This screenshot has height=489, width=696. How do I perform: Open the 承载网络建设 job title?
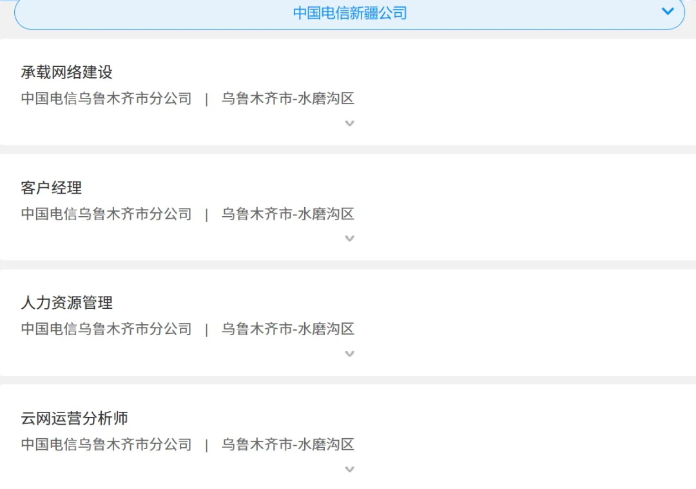click(66, 72)
